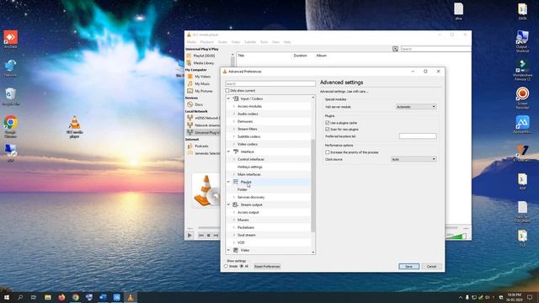539x303 pixels.
Task: Open My Videos in the VLC sidebar
Action: point(202,77)
